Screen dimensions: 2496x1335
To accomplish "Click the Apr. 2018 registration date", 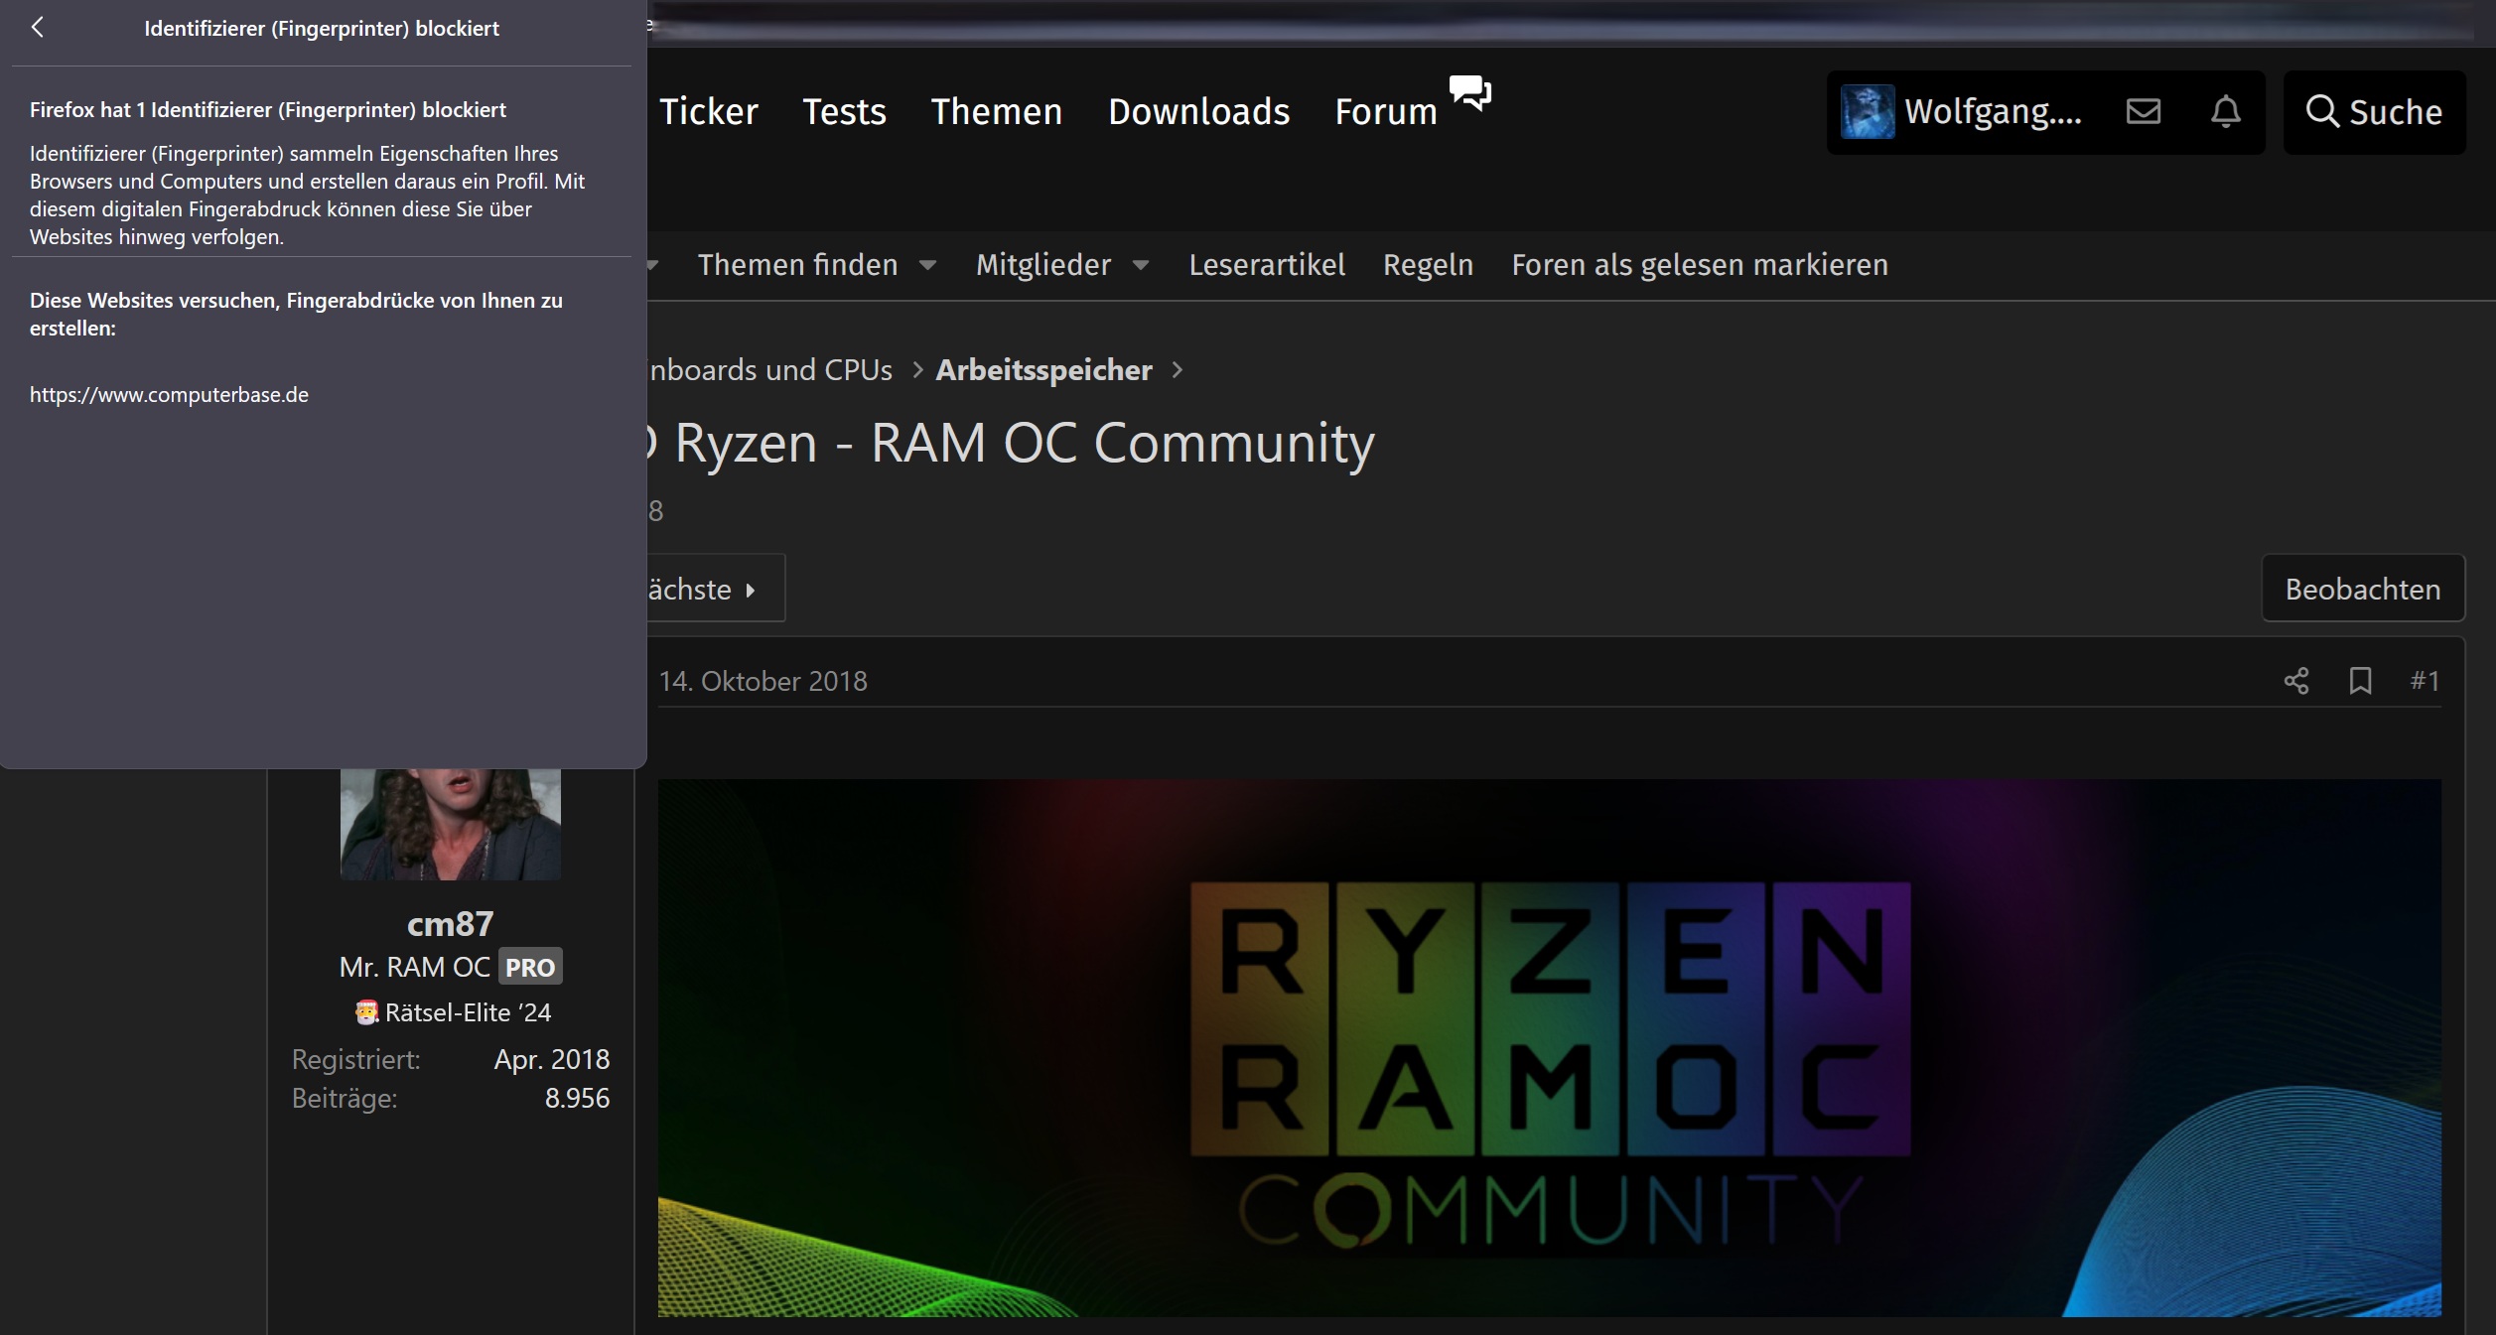I will point(552,1060).
